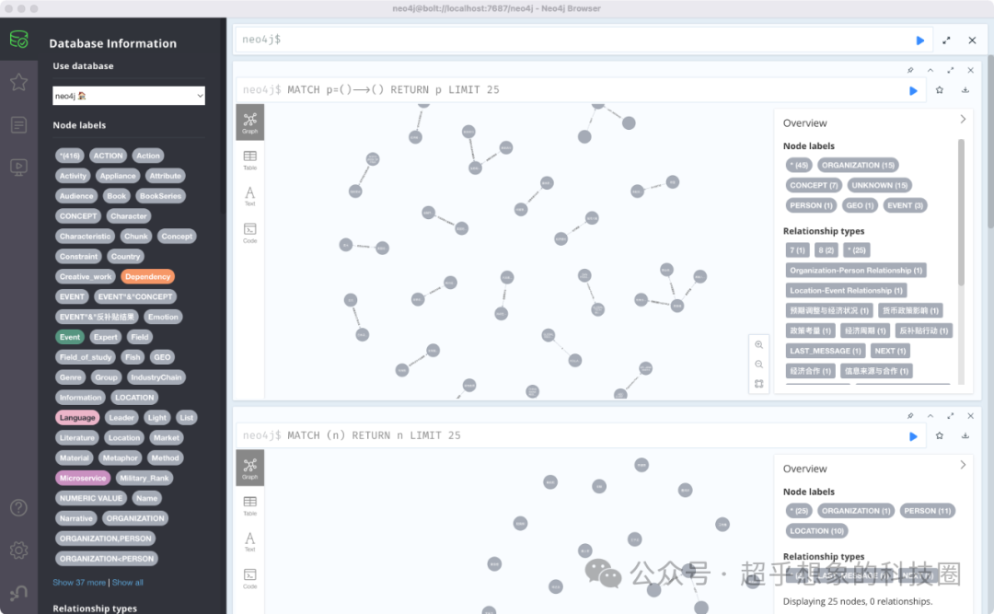Save MATCH (n) query as favorite
994x614 pixels.
pyautogui.click(x=940, y=435)
